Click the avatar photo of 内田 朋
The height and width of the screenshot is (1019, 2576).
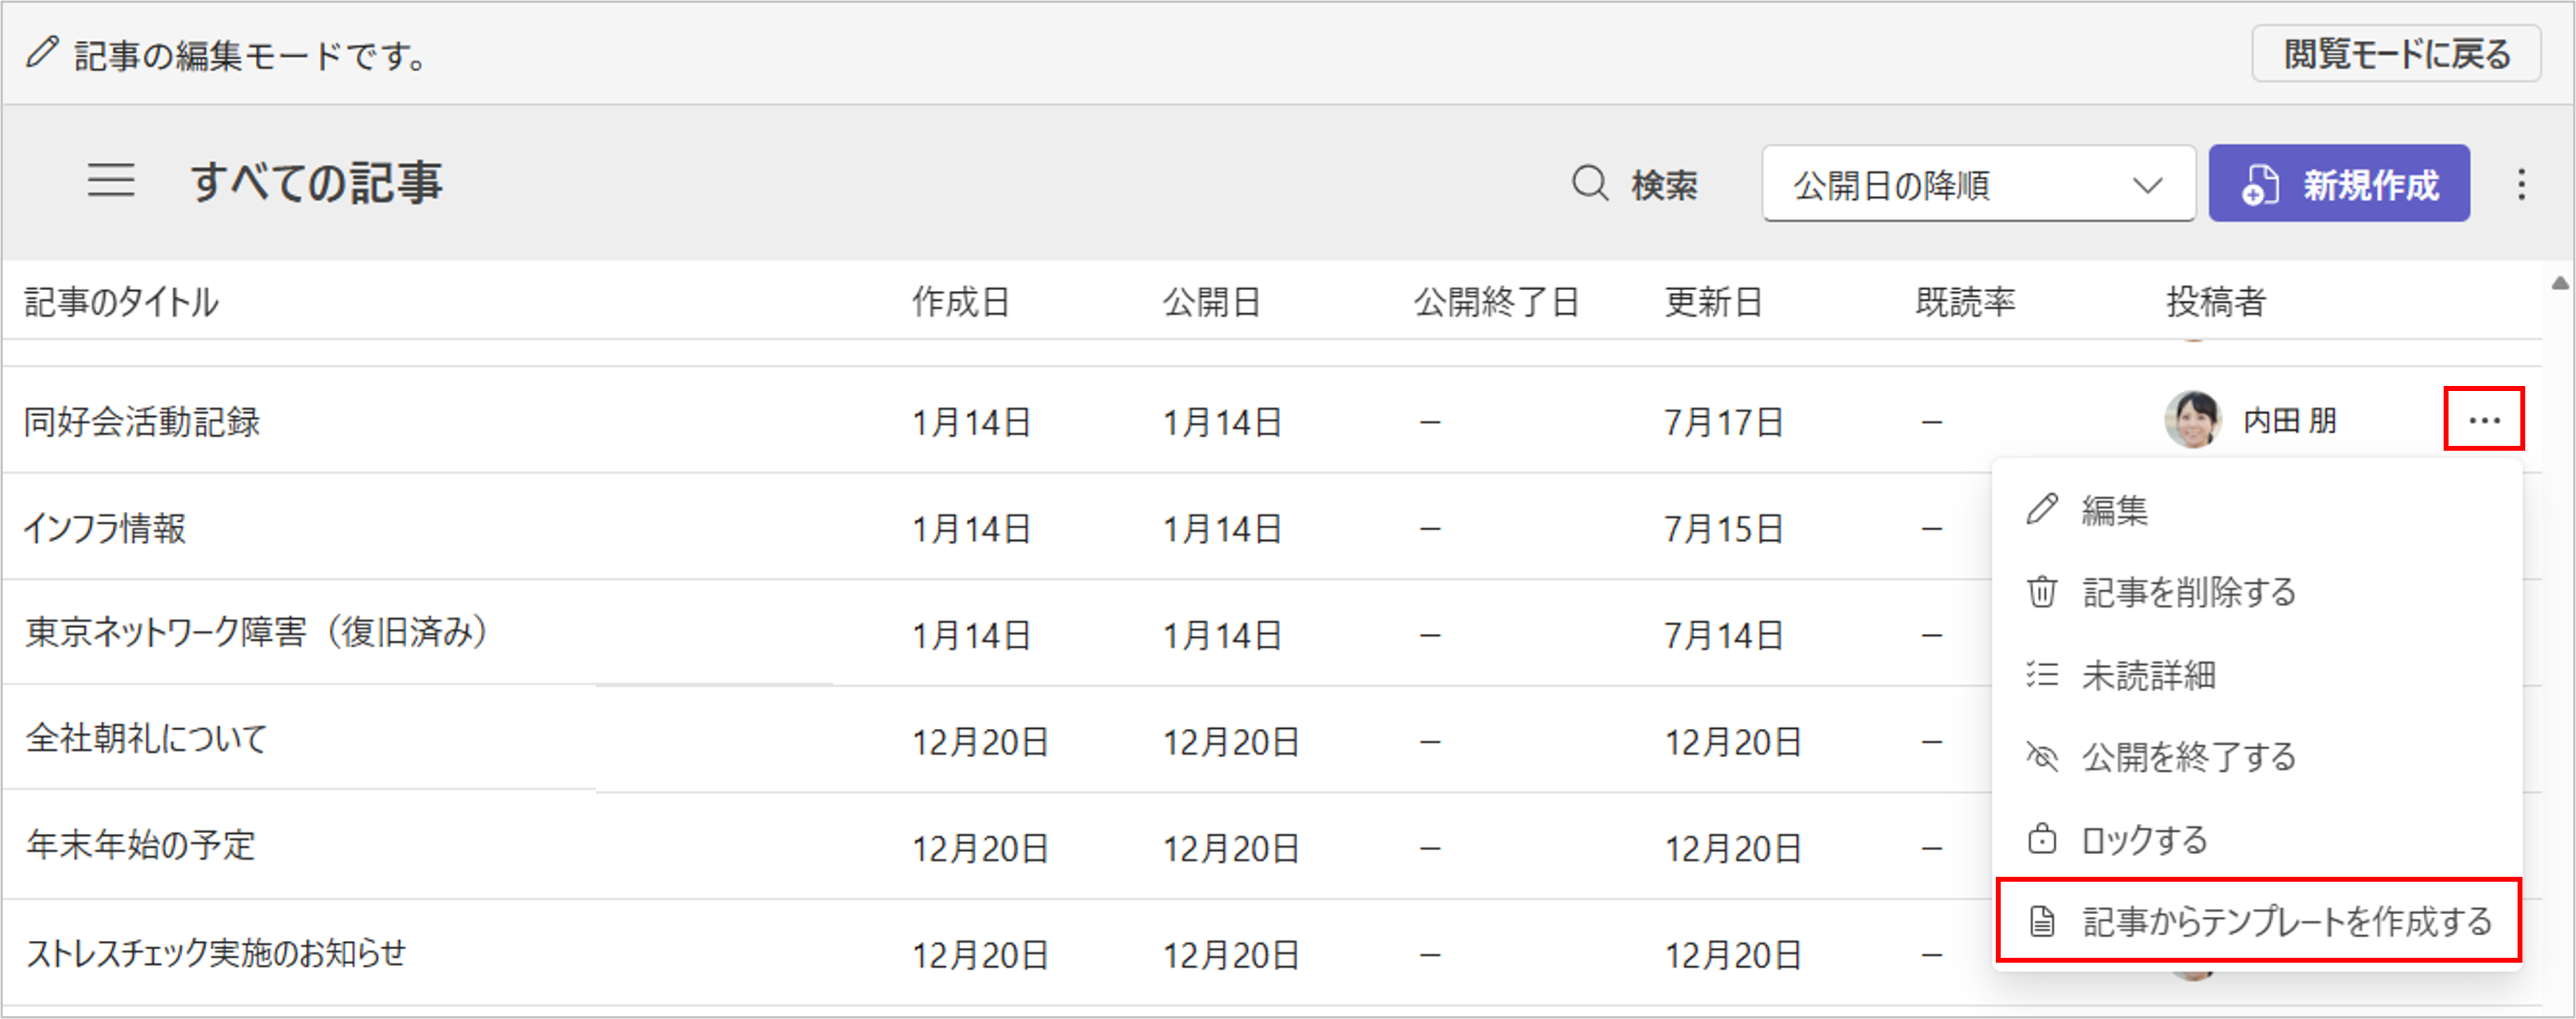[2193, 420]
